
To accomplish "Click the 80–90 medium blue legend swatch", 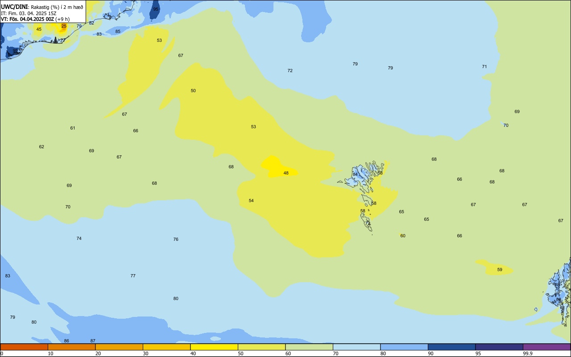I will click(x=404, y=347).
